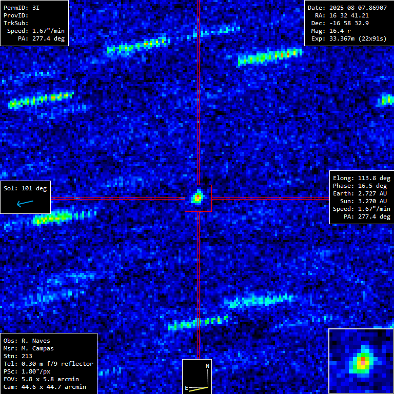The height and width of the screenshot is (394, 394).
Task: Click the Exp: 33.367m (22x91s) line
Action: coord(349,38)
